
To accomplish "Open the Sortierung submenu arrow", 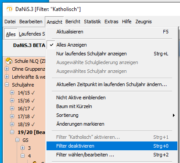I will [174, 115].
